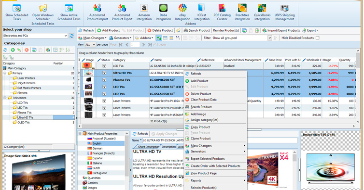Select OLED TVs category in tree
This screenshot has height=190, width=364.
point(24,123)
